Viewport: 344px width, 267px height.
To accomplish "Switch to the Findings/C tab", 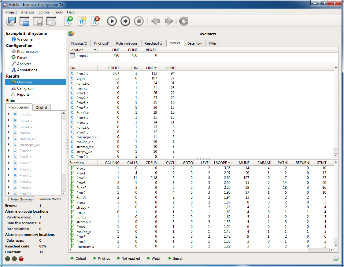I will pos(79,43).
